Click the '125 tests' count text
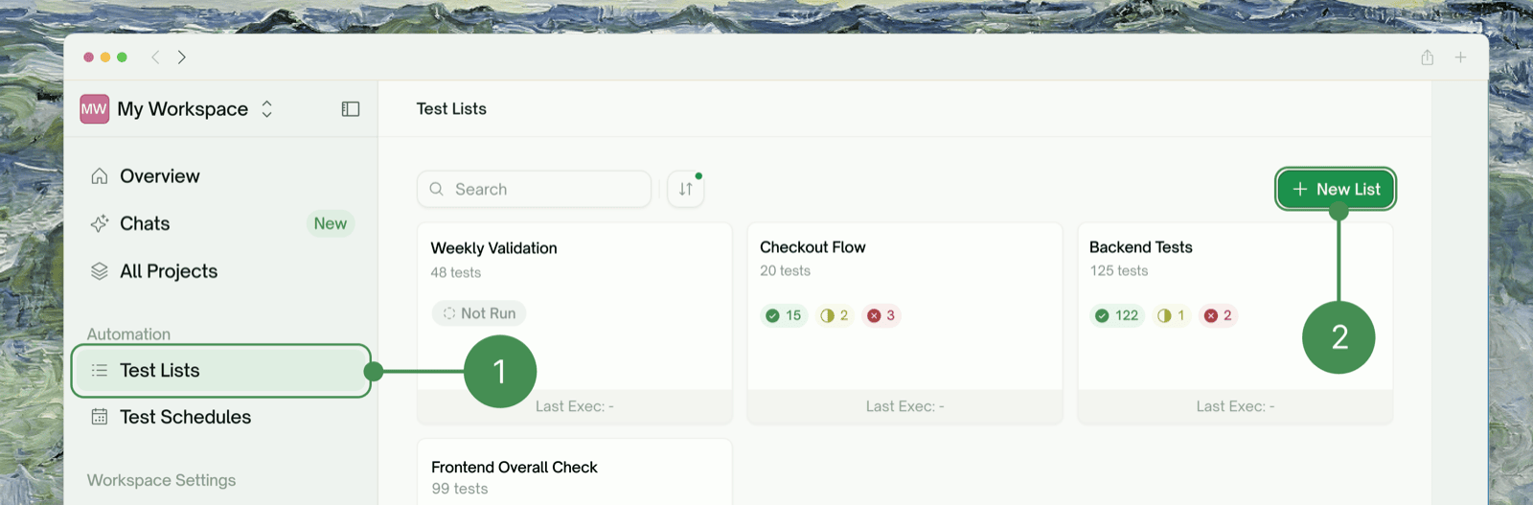The width and height of the screenshot is (1533, 505). click(x=1119, y=271)
